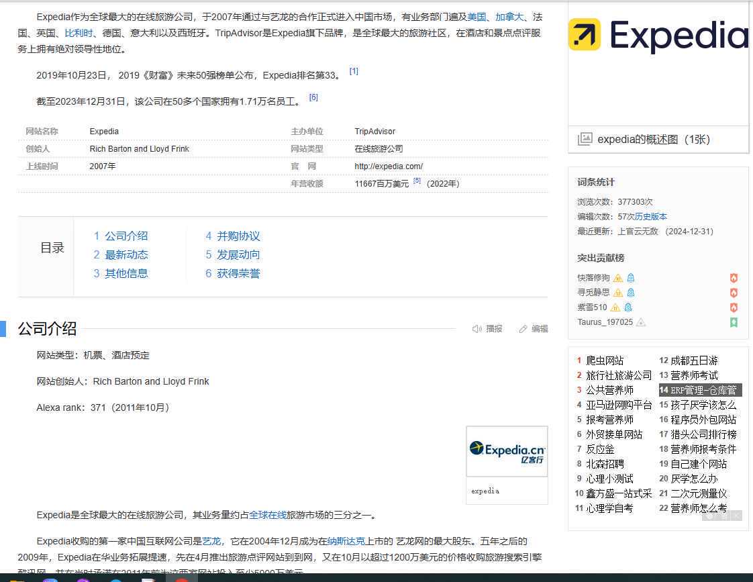The height and width of the screenshot is (582, 753).
Task: Open hot item 19 自己建个网站
Action: click(x=698, y=465)
